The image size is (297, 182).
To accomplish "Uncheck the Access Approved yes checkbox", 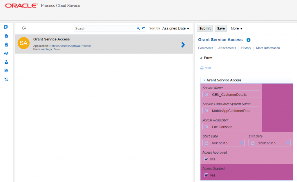I will click(206, 159).
